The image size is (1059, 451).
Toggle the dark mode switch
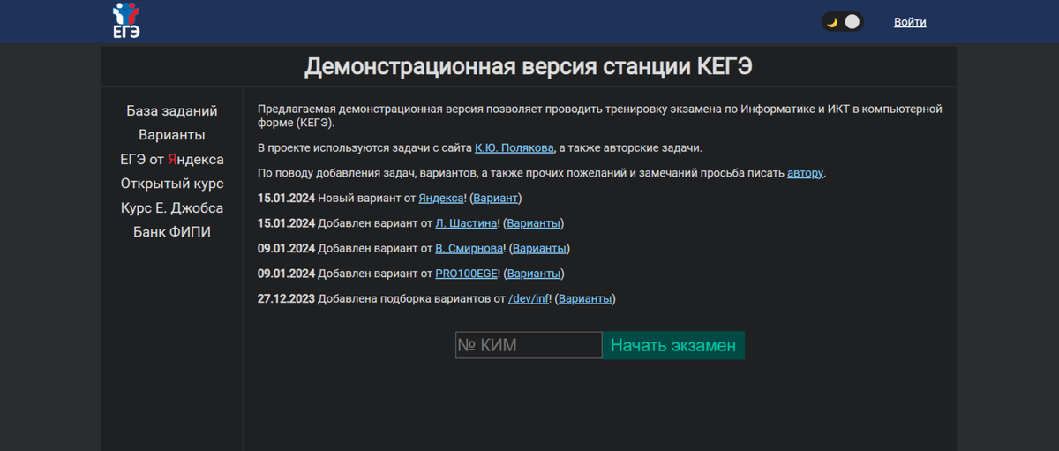click(842, 22)
